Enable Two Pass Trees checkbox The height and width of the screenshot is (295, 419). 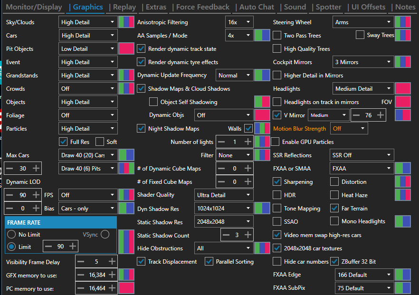coord(277,35)
